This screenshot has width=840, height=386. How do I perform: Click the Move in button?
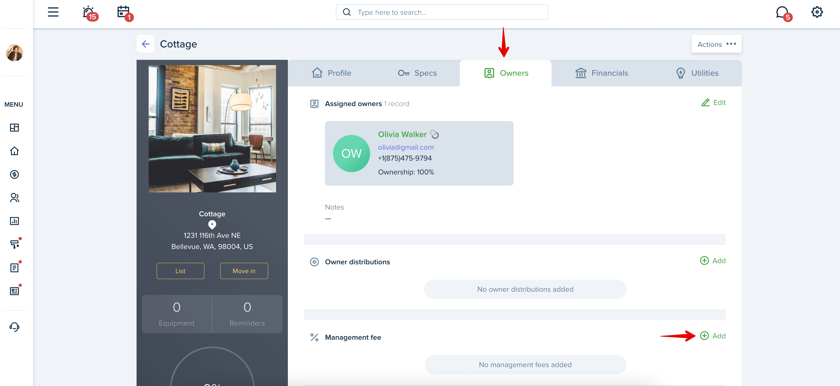coord(244,271)
